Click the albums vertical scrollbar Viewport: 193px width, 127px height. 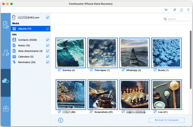pyautogui.click(x=191, y=60)
